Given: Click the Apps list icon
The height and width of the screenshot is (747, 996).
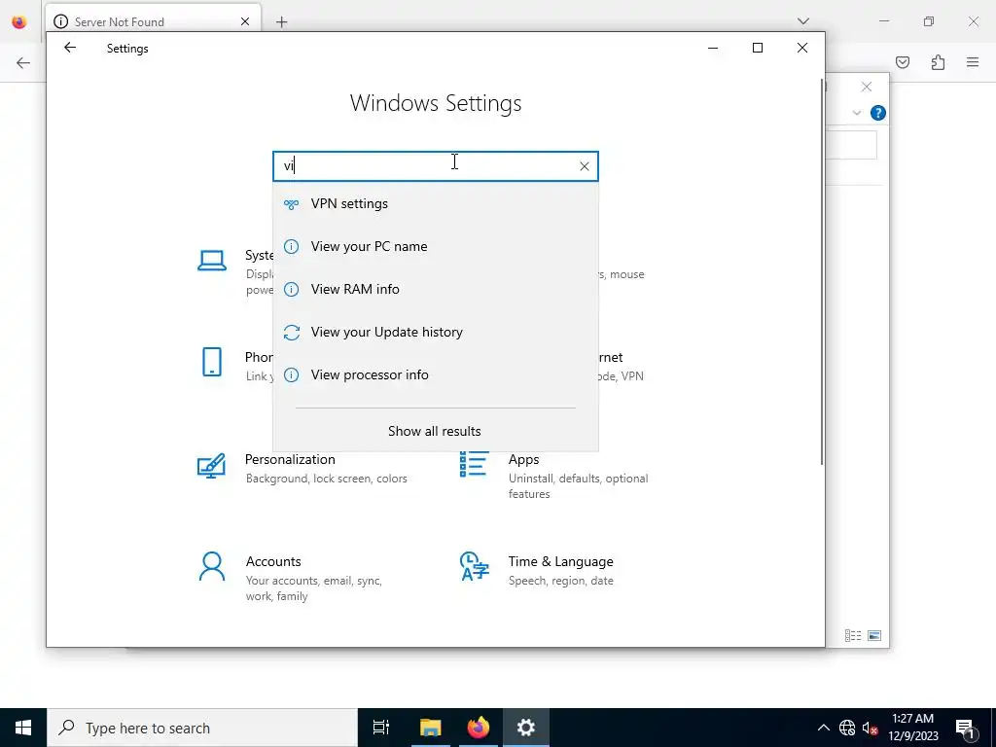Looking at the screenshot, I should (x=474, y=464).
